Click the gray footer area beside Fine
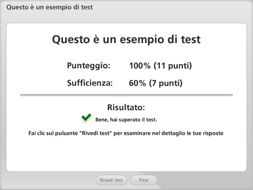The width and height of the screenshot is (253, 190). click(200, 180)
